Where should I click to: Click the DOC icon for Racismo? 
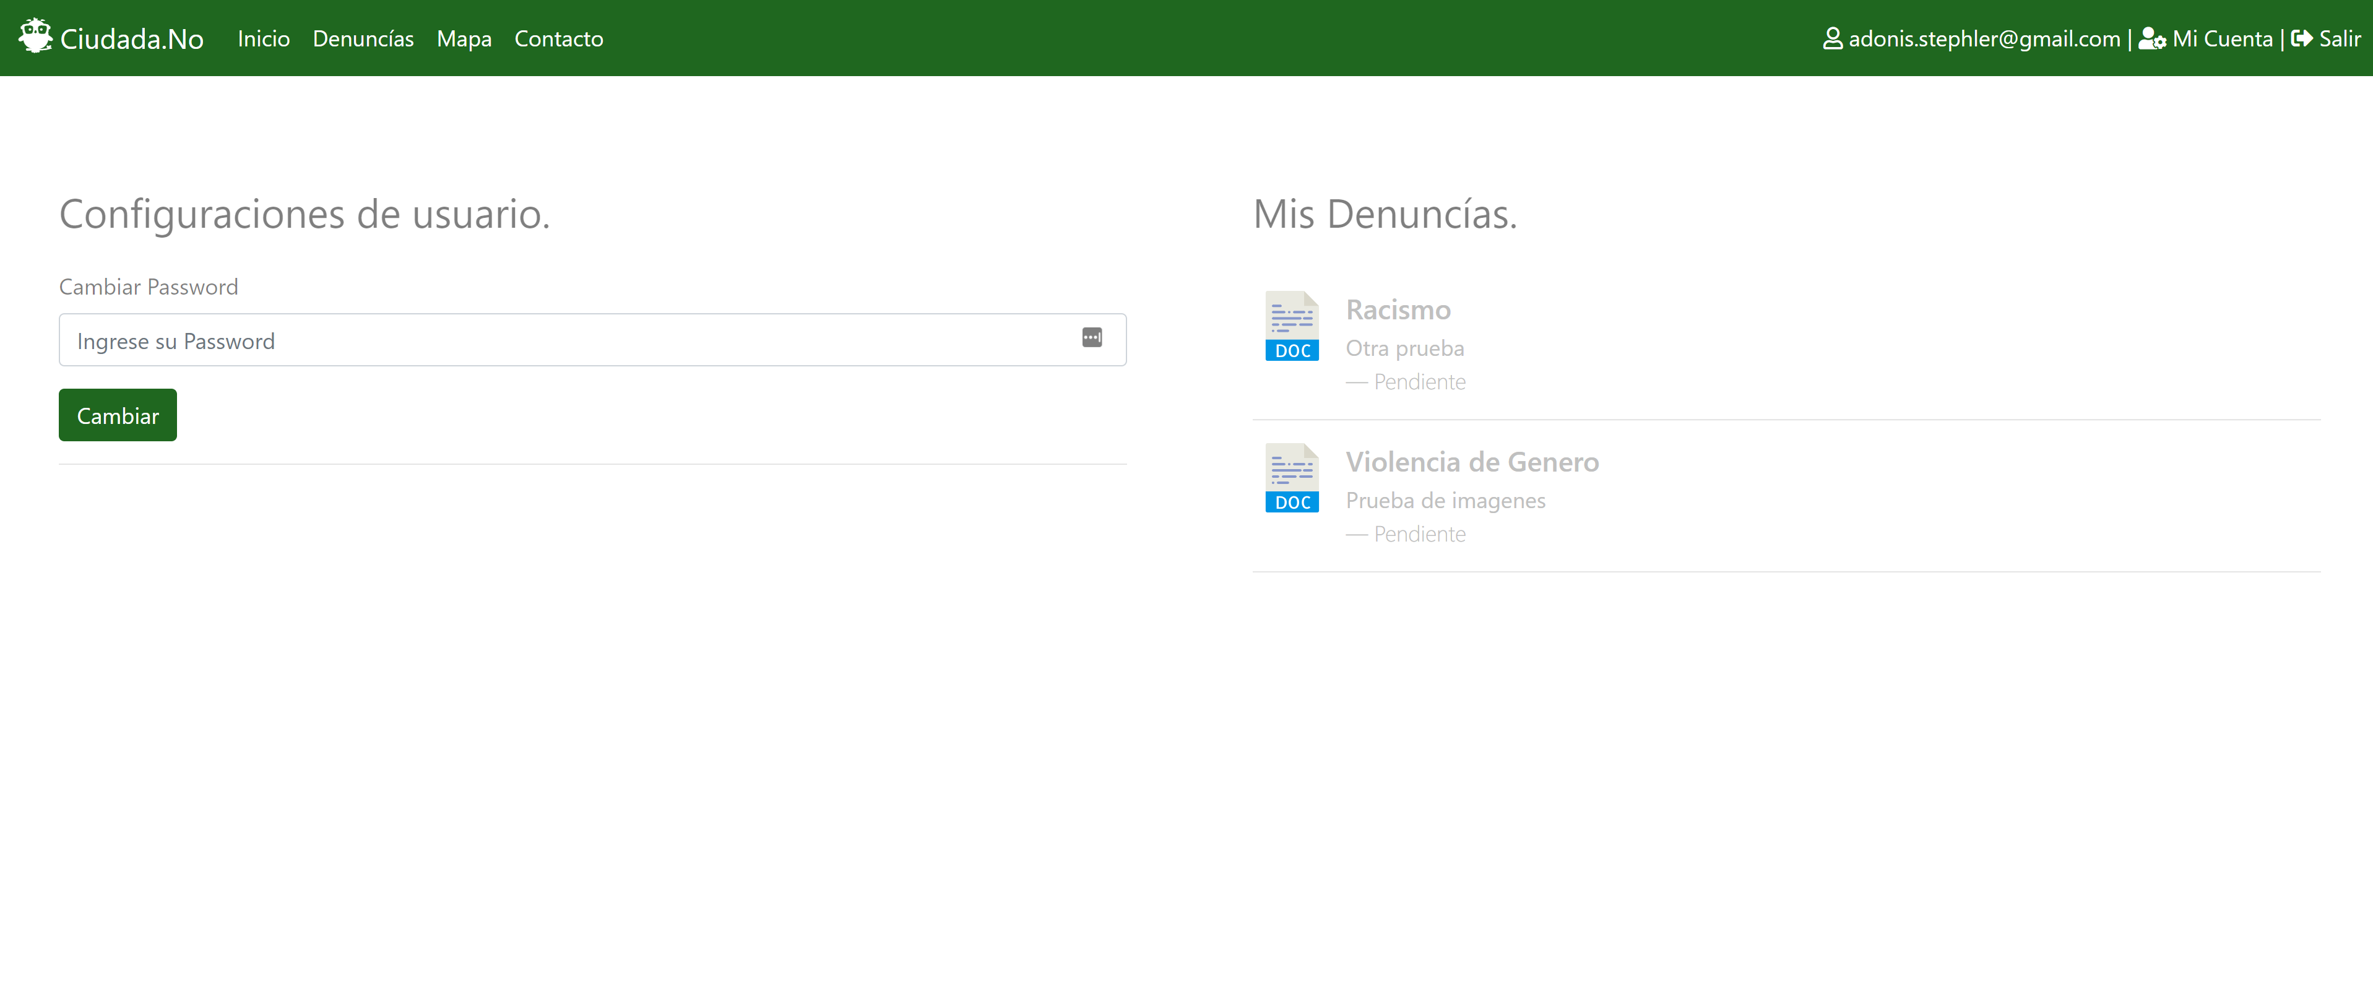1292,326
